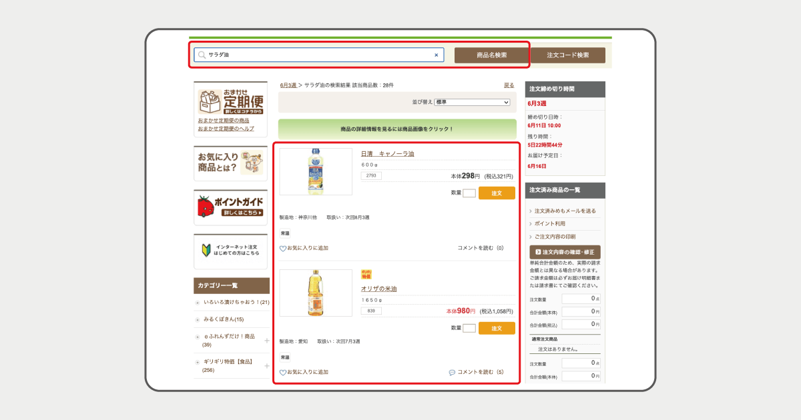The width and height of the screenshot is (801, 420).
Task: Open the 並び替え sort dropdown
Action: [472, 102]
